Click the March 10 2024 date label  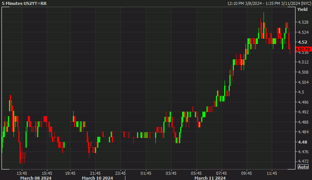(x=98, y=178)
